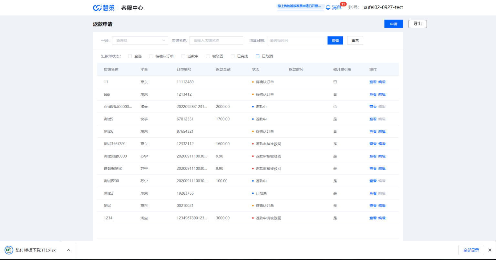Click order number 11112489
Screen dimensions: 496x260
tap(185, 82)
